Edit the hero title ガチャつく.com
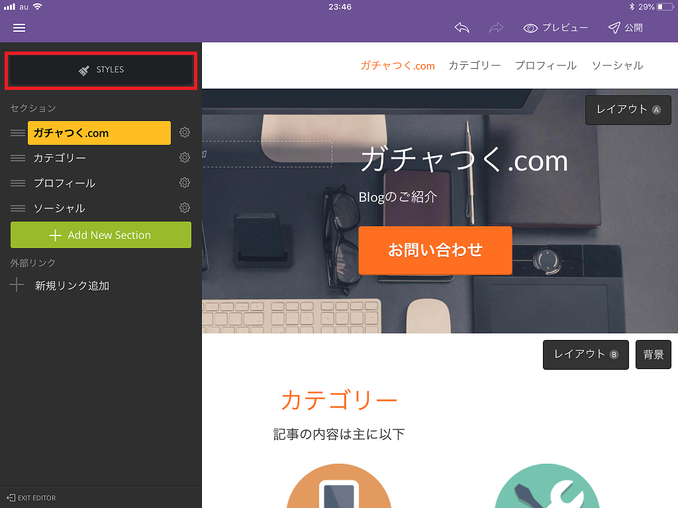This screenshot has width=678, height=508. pos(464,160)
